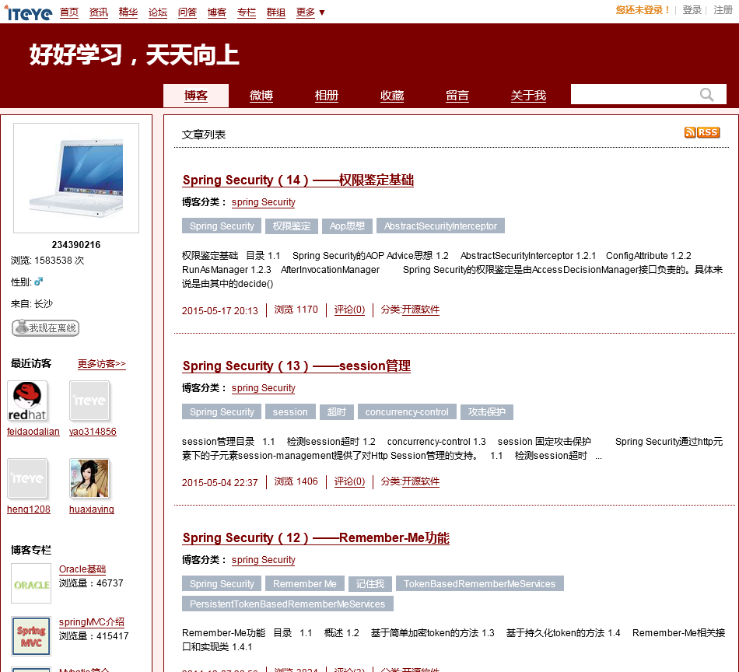739x672 pixels.
Task: Click the 权限鉴定 tag
Action: (x=292, y=226)
